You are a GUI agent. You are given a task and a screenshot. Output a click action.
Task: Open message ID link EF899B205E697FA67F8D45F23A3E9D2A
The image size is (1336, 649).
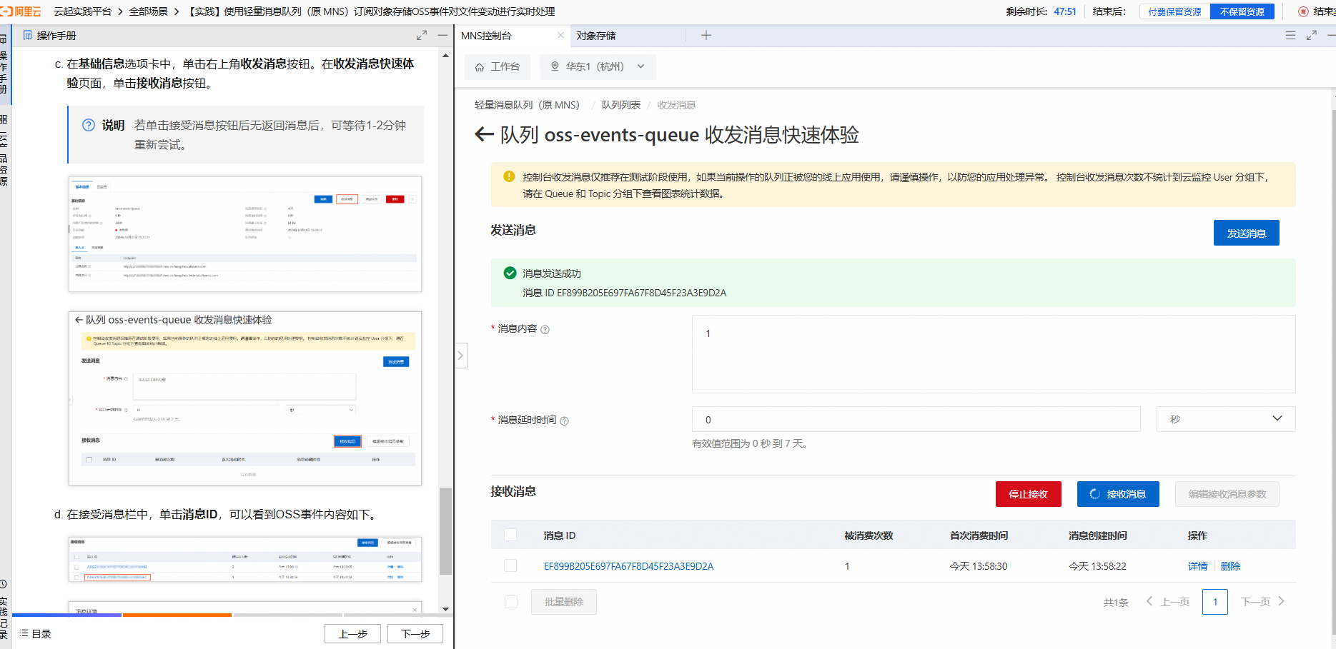[x=629, y=566]
